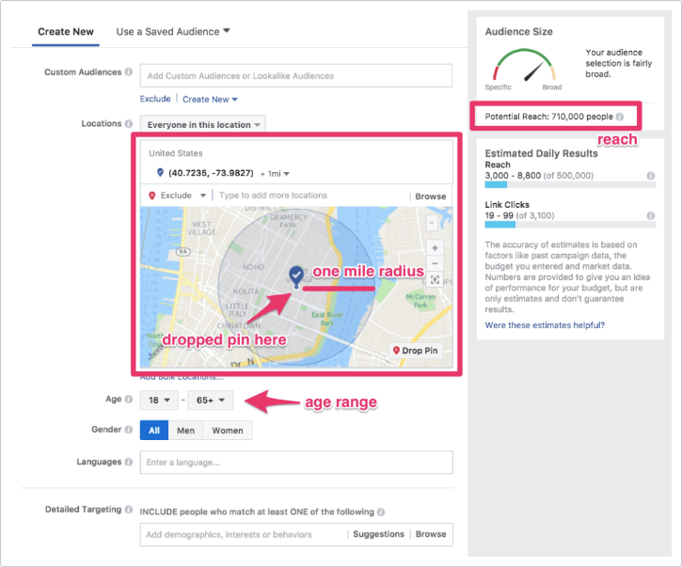Viewport: 682px width, 567px height.
Task: Click the map zoom in plus button
Action: [434, 248]
